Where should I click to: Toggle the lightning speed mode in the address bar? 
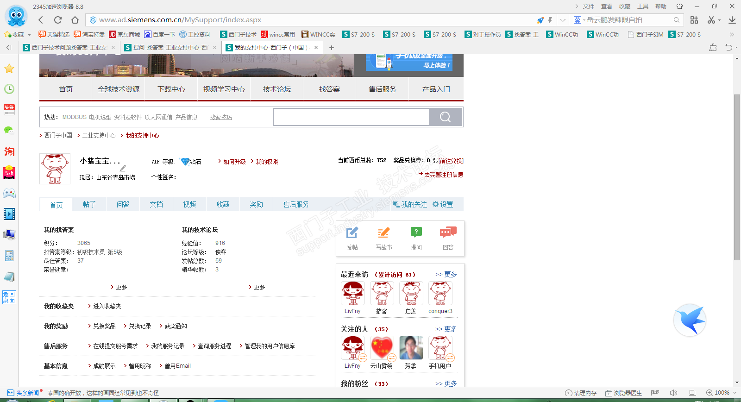pyautogui.click(x=550, y=20)
